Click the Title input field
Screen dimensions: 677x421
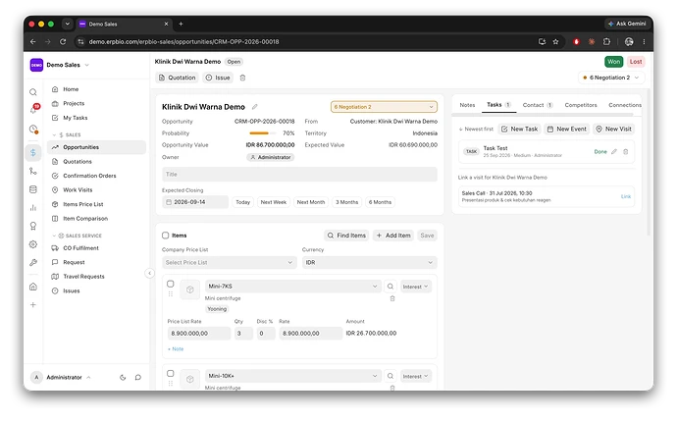pos(299,175)
